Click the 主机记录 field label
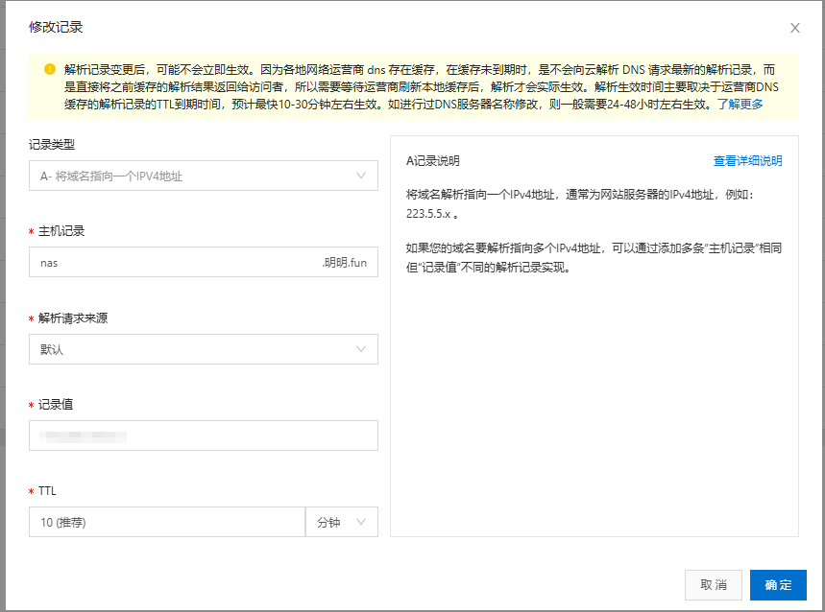 point(62,231)
